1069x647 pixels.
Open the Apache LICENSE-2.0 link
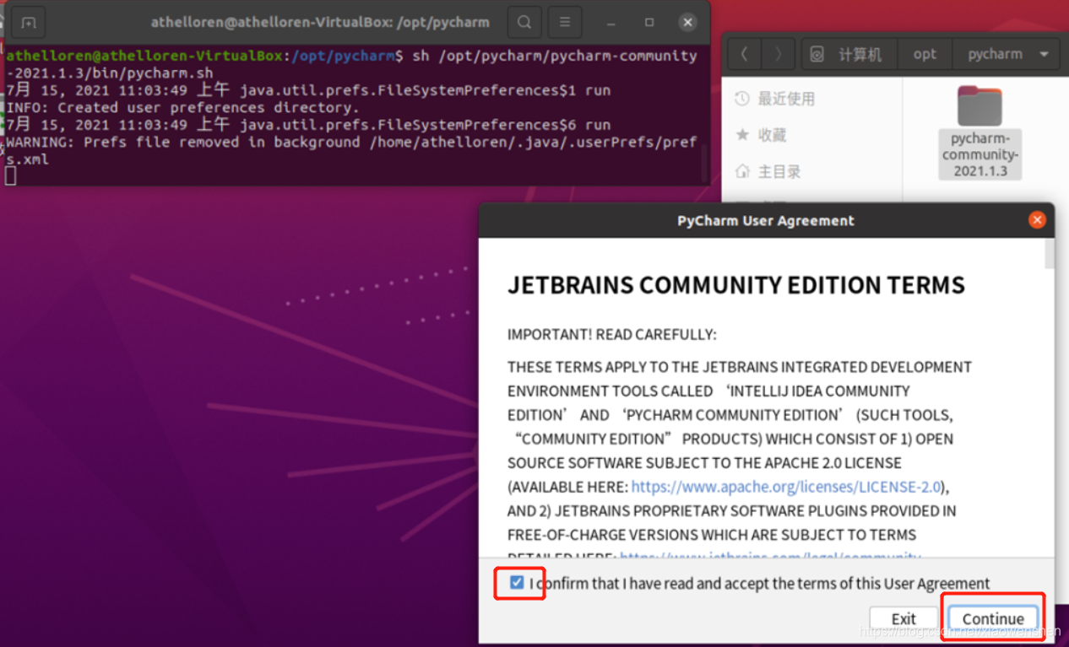coord(786,487)
